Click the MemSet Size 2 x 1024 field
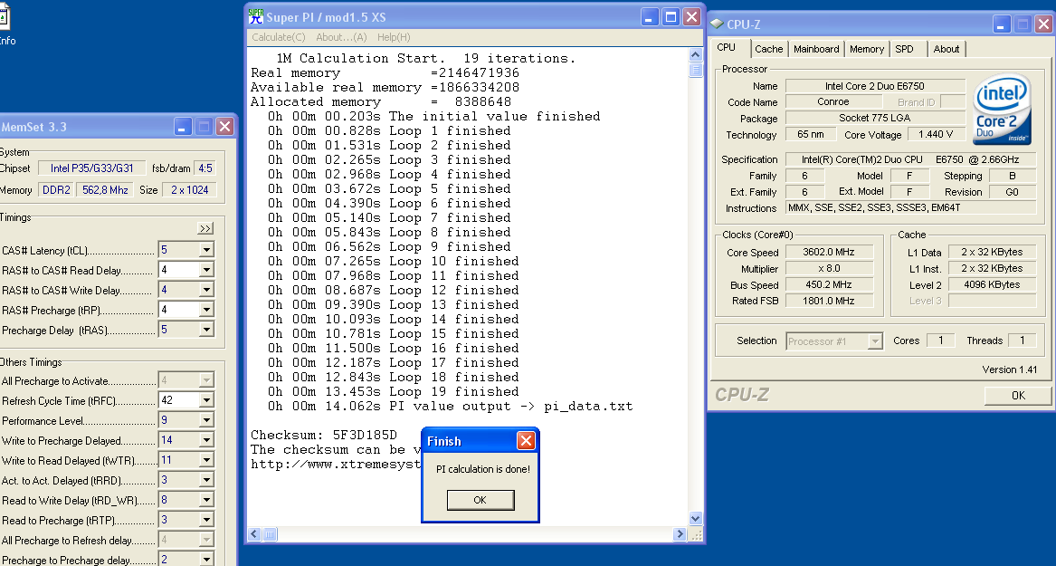Viewport: 1056px width, 566px height. point(189,189)
